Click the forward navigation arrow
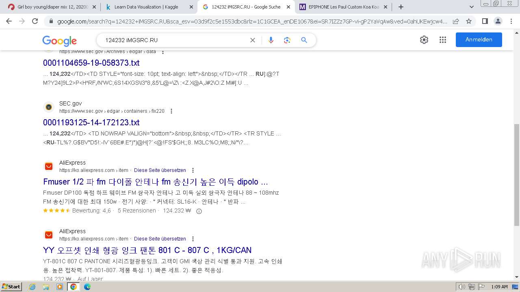The width and height of the screenshot is (520, 292). [22, 21]
